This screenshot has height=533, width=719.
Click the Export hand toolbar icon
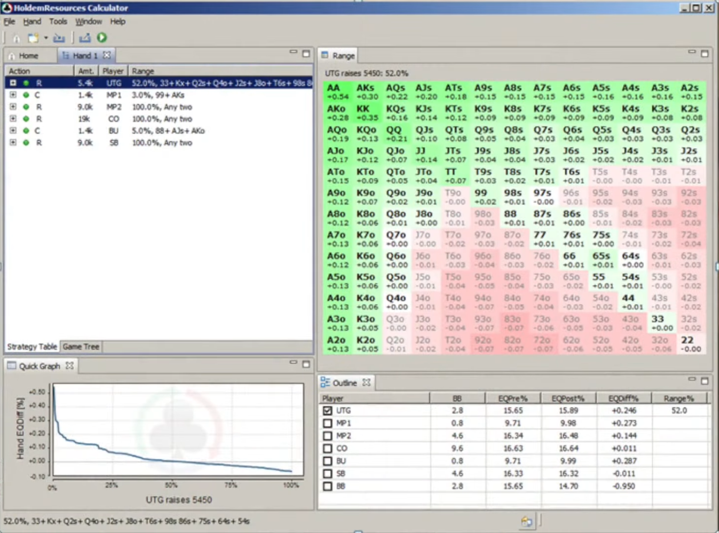pyautogui.click(x=85, y=37)
